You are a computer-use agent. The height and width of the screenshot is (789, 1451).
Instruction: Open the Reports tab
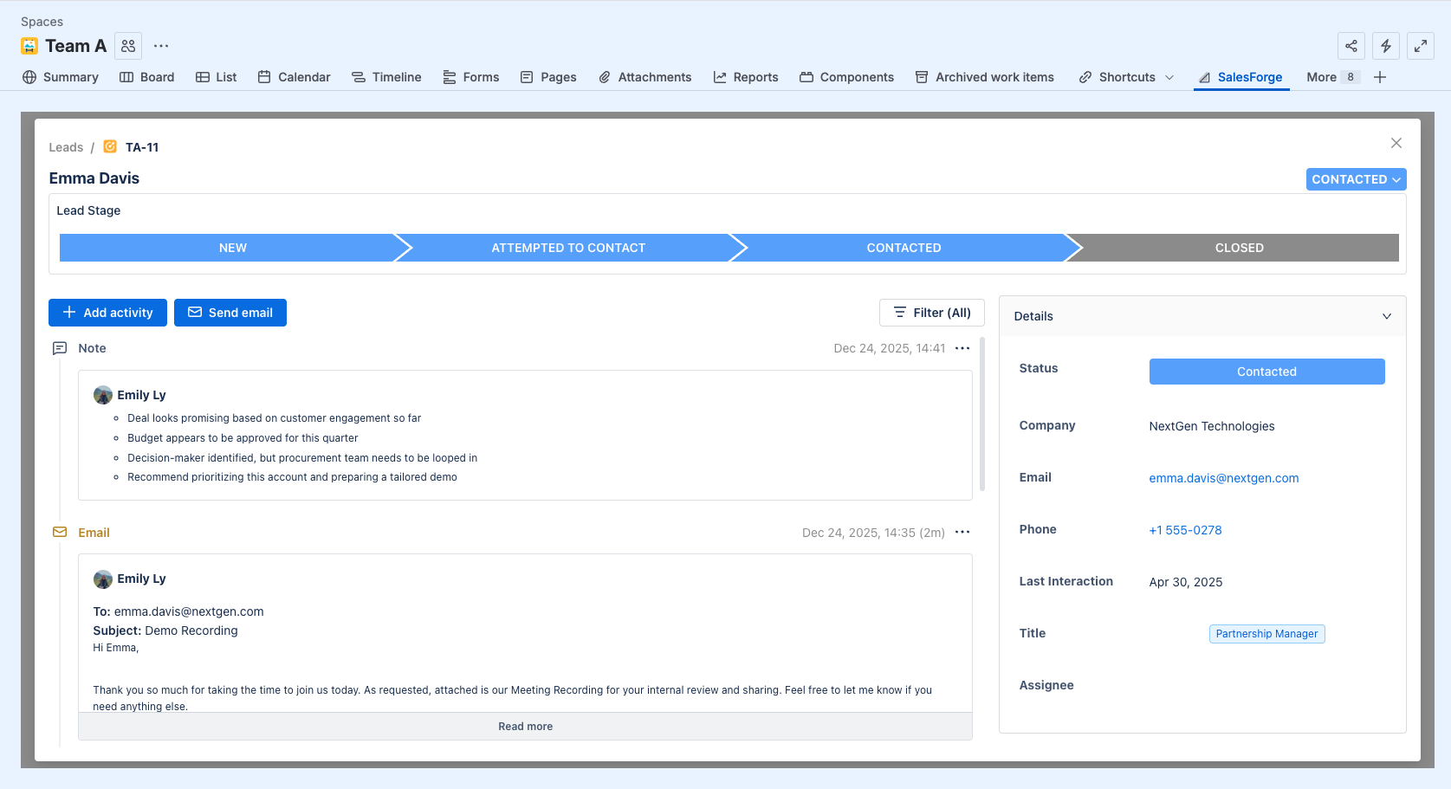click(746, 77)
